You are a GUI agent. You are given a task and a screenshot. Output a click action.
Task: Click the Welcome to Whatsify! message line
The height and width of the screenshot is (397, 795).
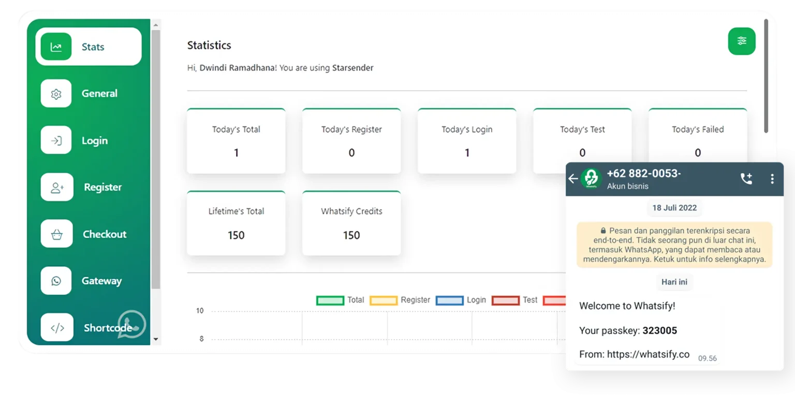[627, 306]
